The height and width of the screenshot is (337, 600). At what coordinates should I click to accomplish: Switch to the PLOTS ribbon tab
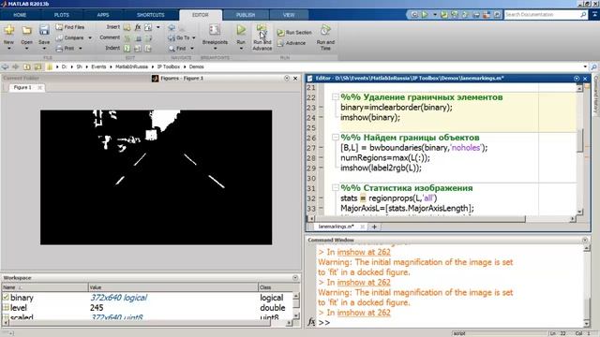[61, 15]
